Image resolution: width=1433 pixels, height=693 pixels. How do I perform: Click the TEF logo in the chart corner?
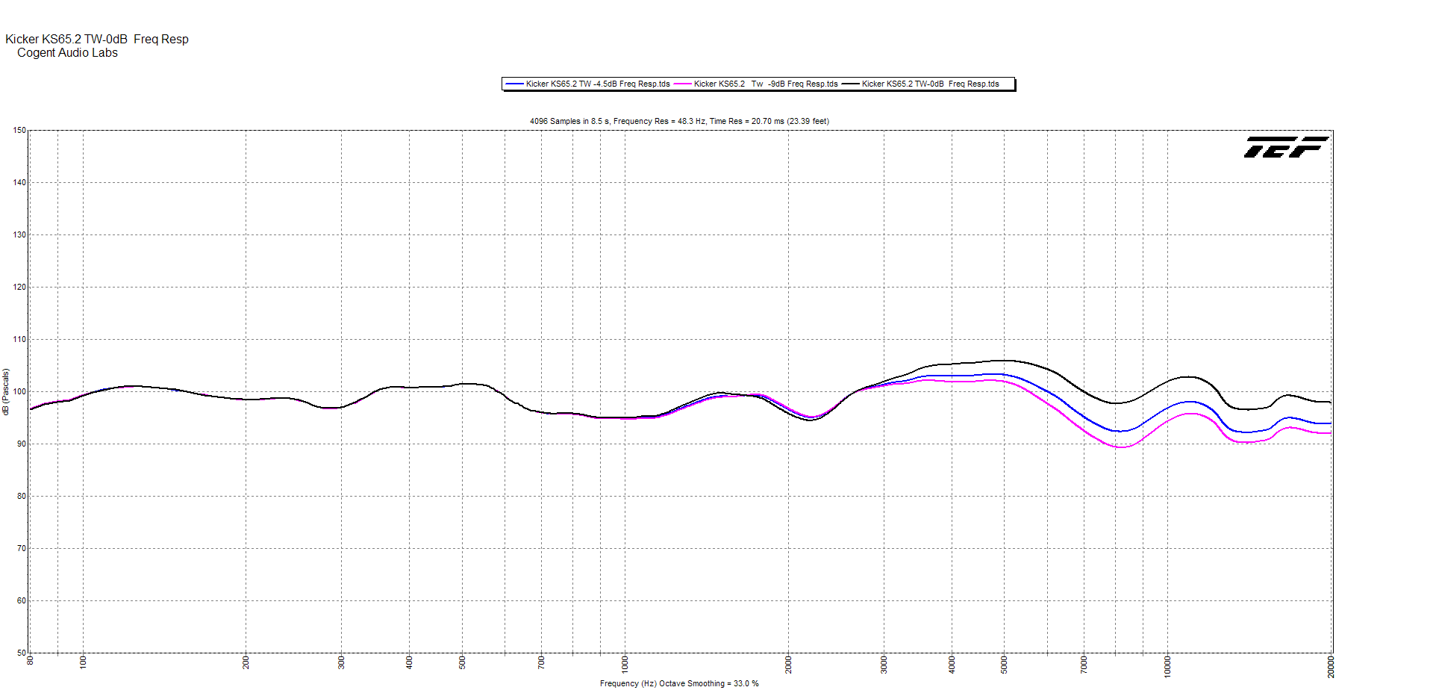(x=1286, y=147)
